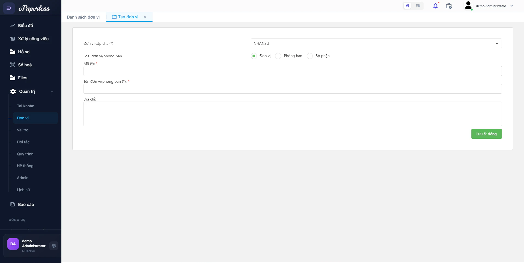Click the DA profile avatar
This screenshot has height=263, width=524.
tap(13, 244)
